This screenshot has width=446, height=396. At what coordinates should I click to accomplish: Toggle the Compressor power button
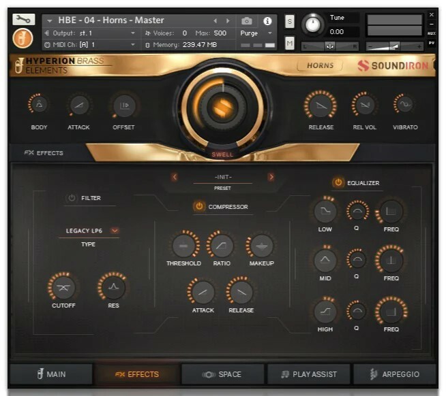199,206
